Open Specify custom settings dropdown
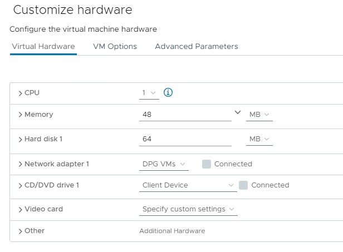Image resolution: width=343 pixels, height=252 pixels. (x=188, y=209)
